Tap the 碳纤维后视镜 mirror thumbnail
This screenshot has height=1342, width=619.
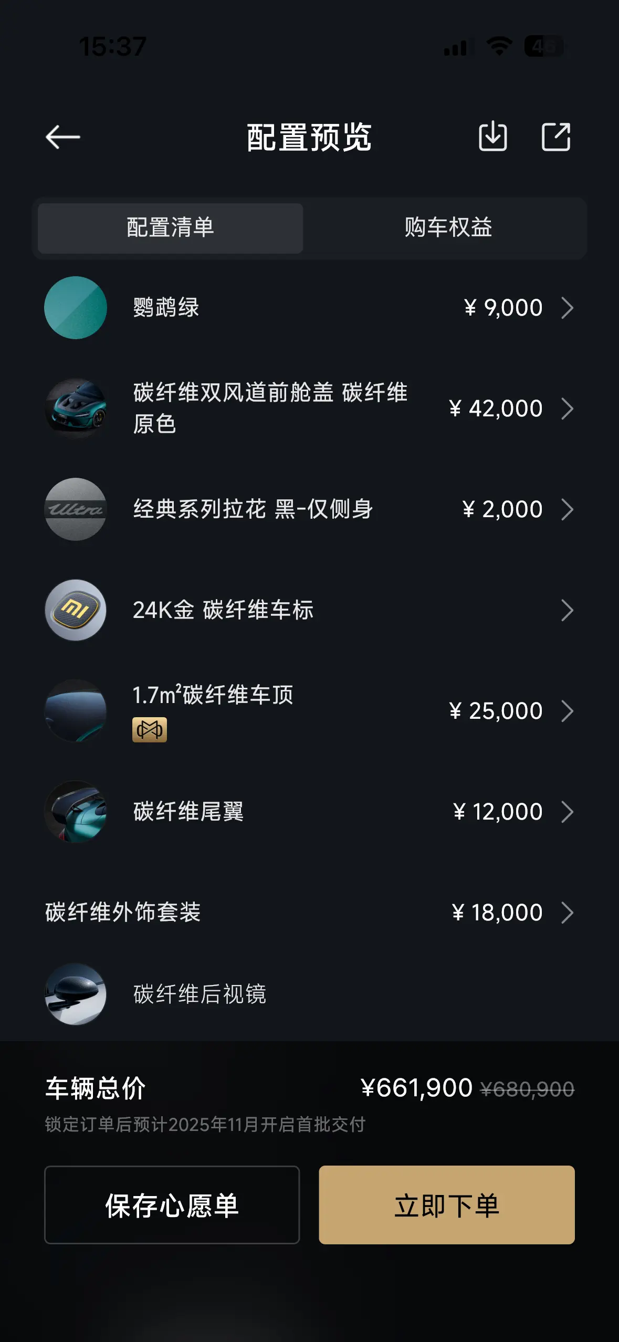(76, 994)
